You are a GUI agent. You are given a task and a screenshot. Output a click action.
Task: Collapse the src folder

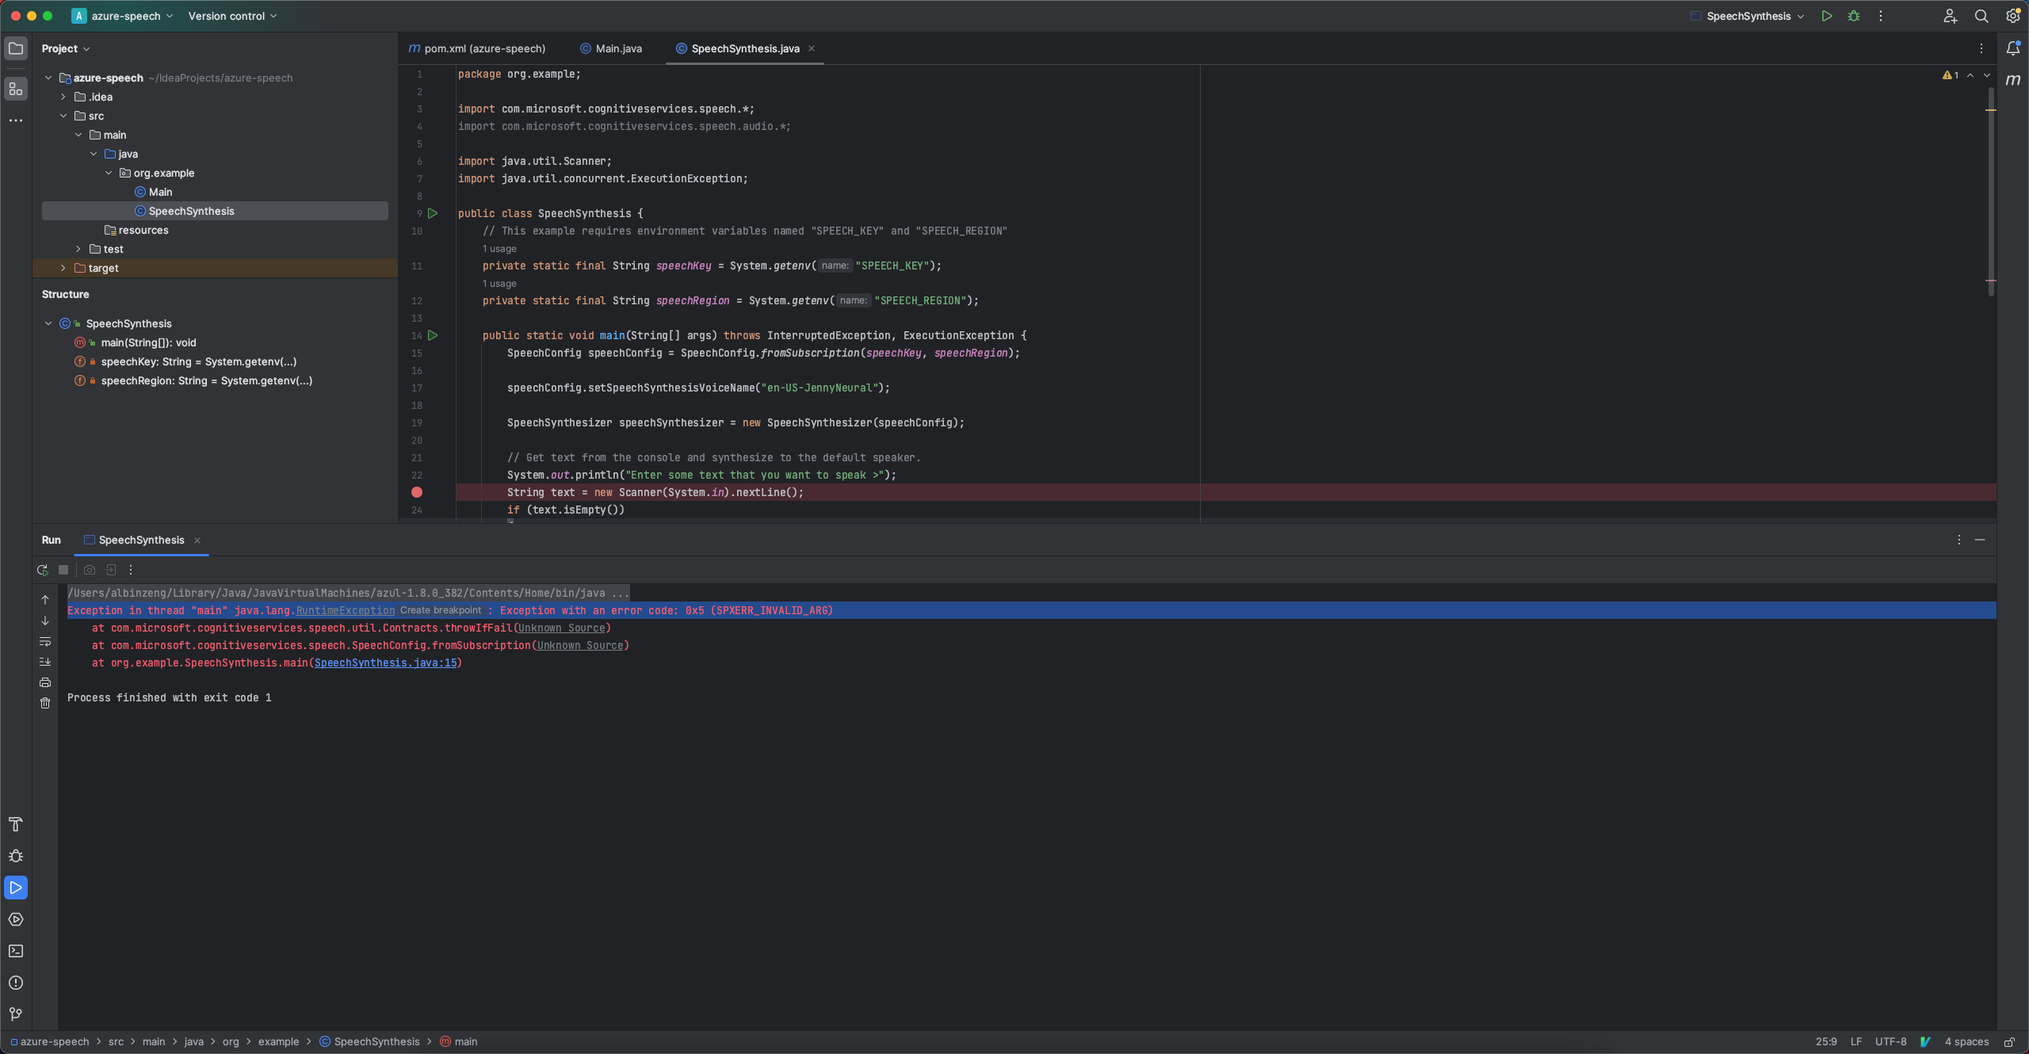tap(64, 116)
